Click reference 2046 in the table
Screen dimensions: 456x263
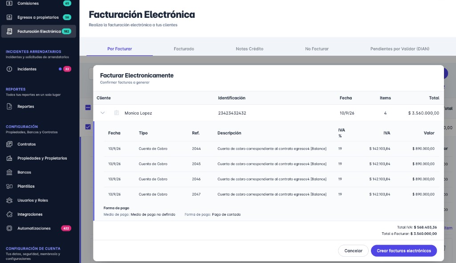click(x=196, y=179)
